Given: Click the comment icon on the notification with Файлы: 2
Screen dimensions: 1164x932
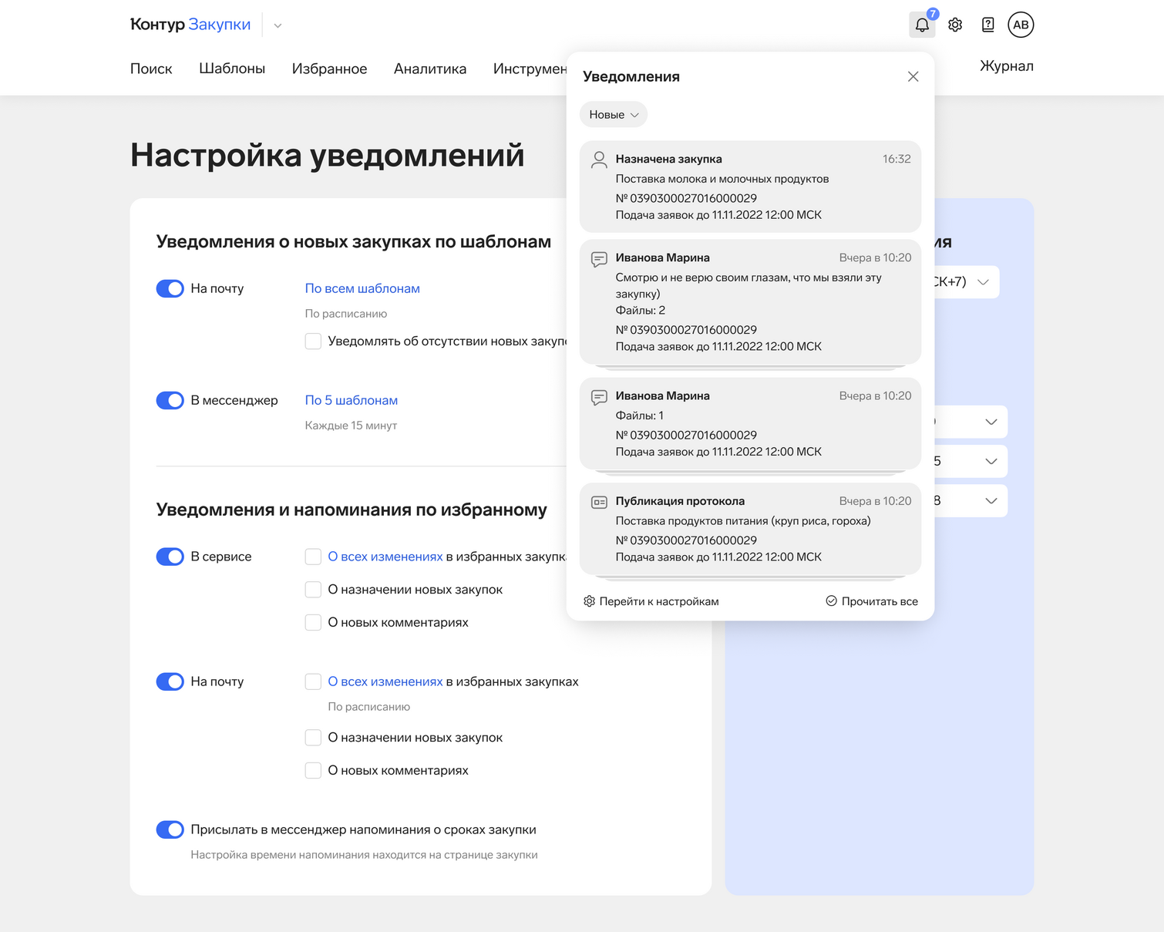Looking at the screenshot, I should (x=599, y=259).
